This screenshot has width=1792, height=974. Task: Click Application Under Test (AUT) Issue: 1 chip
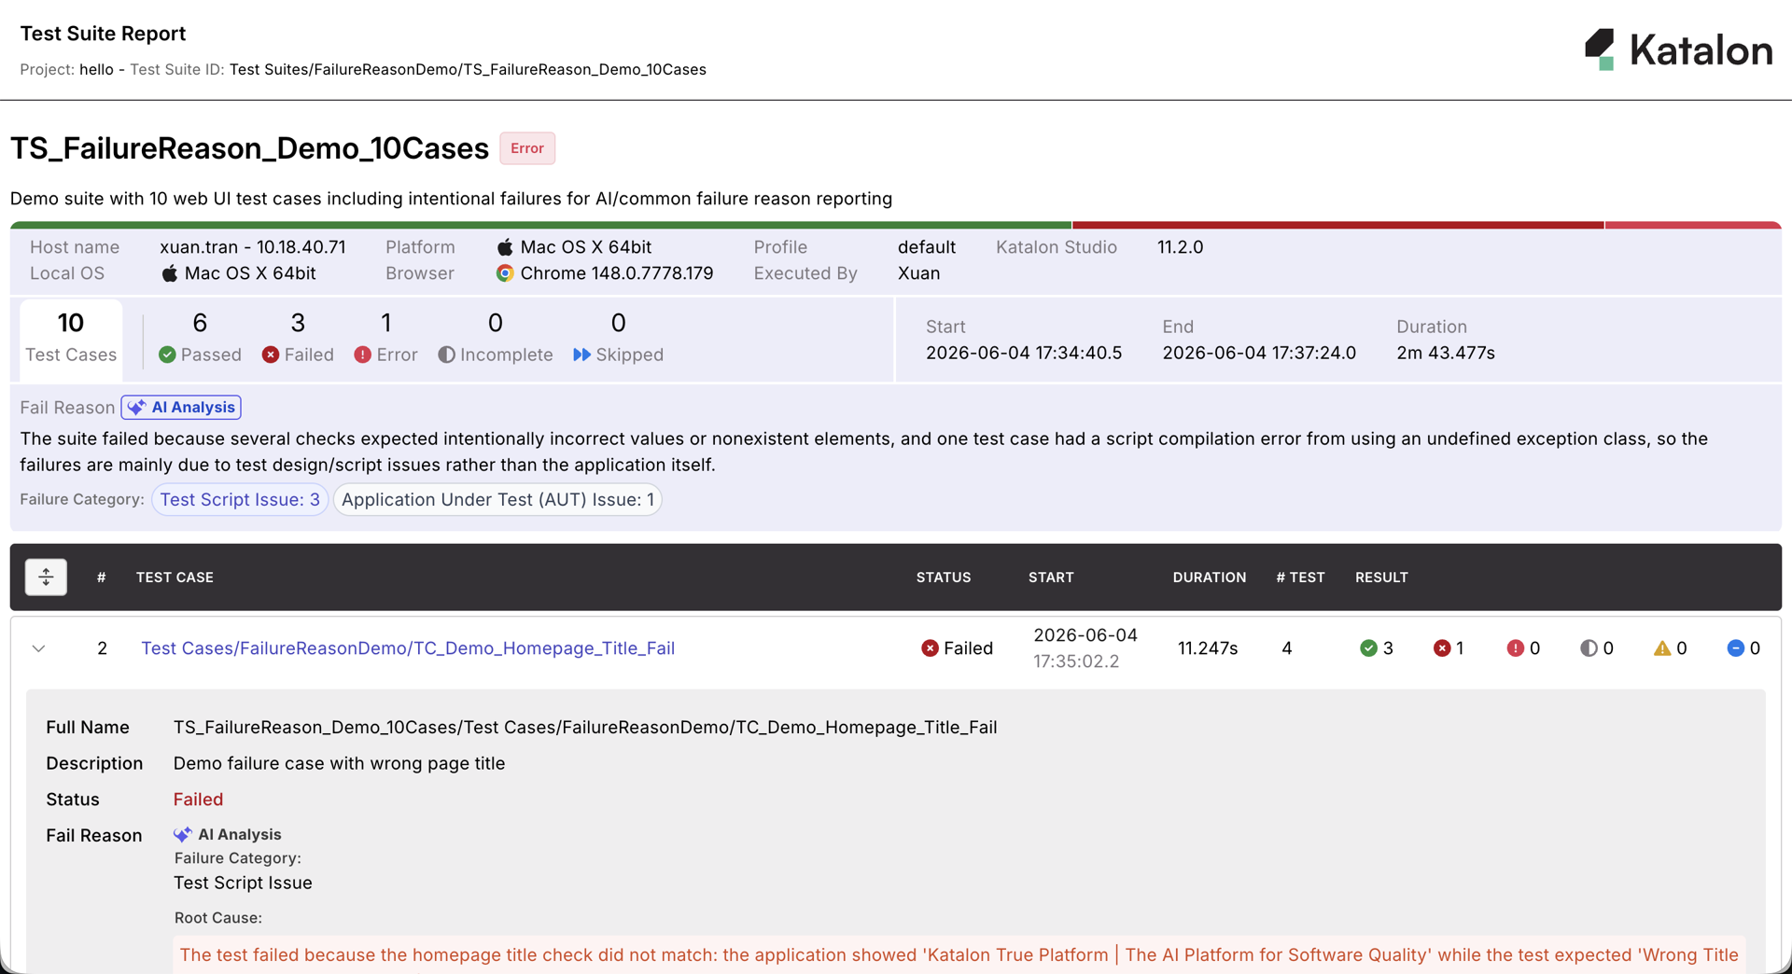pos(497,499)
